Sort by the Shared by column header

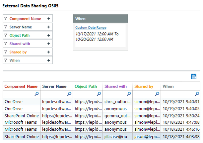click(147, 86)
